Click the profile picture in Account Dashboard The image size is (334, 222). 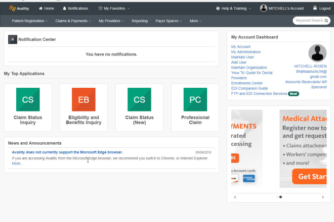click(x=317, y=53)
